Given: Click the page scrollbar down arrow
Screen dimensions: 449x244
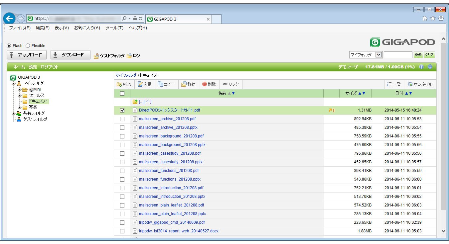Looking at the screenshot, I should [443, 230].
